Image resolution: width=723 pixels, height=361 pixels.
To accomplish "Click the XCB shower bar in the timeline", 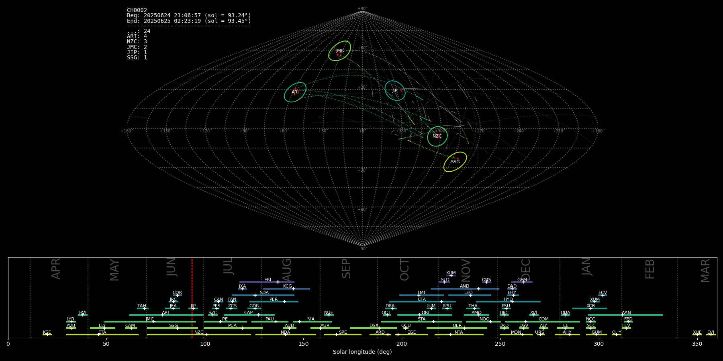I will pyautogui.click(x=590, y=308).
